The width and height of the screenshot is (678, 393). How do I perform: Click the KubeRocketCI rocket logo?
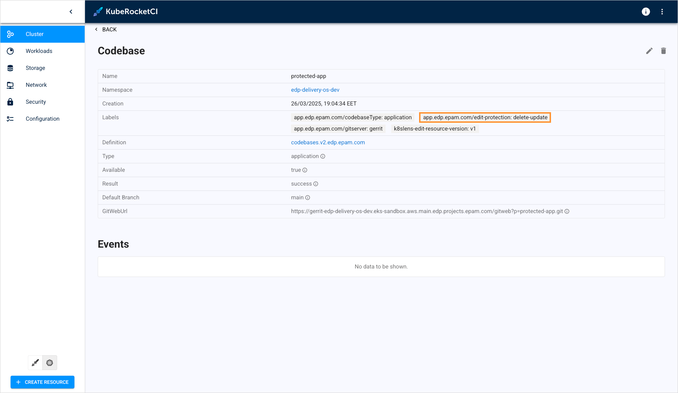tap(98, 12)
